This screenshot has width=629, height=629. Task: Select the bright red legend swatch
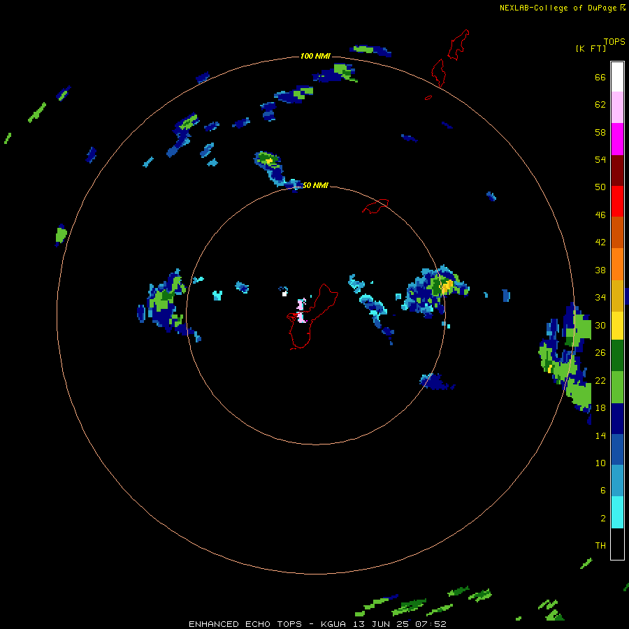(x=617, y=201)
